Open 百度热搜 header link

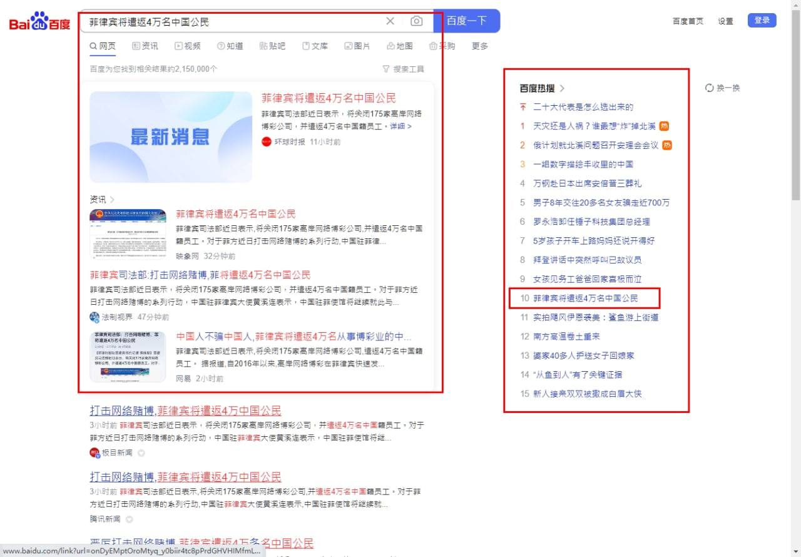[x=542, y=88]
